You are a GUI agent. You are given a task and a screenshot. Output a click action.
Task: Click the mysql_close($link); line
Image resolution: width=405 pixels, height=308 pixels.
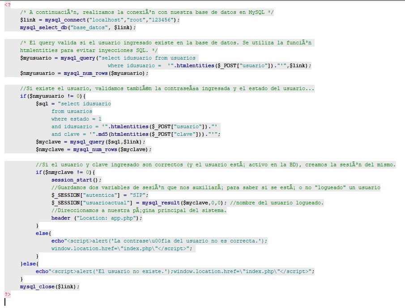tap(50, 286)
